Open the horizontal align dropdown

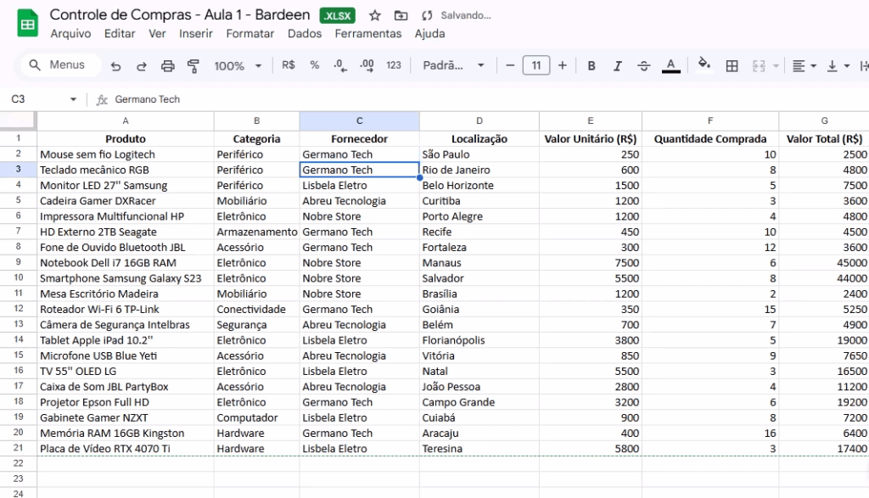point(805,66)
